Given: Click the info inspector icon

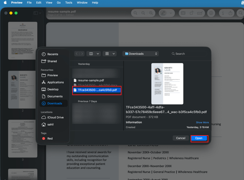Looking at the screenshot, I should [x=223, y=13].
